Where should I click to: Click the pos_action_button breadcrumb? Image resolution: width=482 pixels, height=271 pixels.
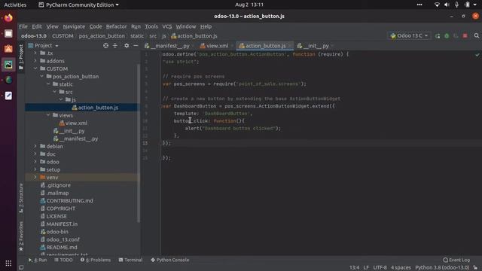[102, 36]
